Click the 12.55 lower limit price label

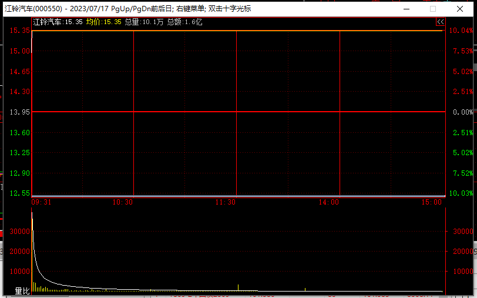pyautogui.click(x=20, y=193)
